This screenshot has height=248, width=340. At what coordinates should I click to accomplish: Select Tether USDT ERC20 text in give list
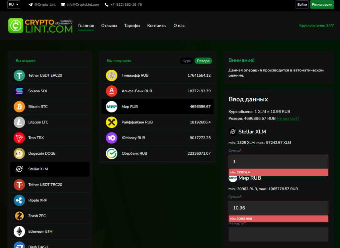(x=45, y=75)
